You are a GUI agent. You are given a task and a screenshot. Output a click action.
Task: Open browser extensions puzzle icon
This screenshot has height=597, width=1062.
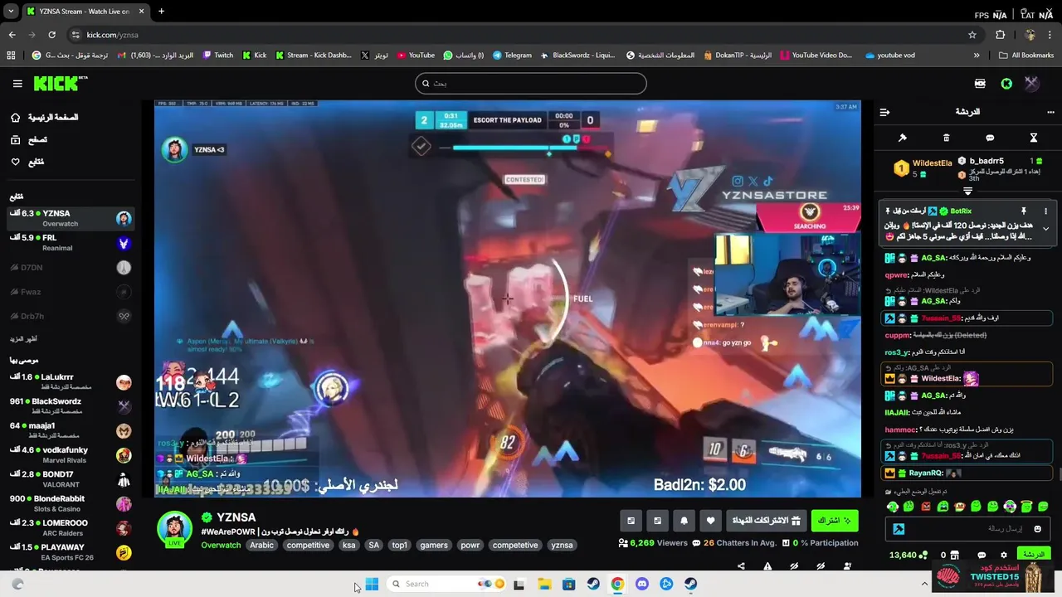coord(1000,35)
